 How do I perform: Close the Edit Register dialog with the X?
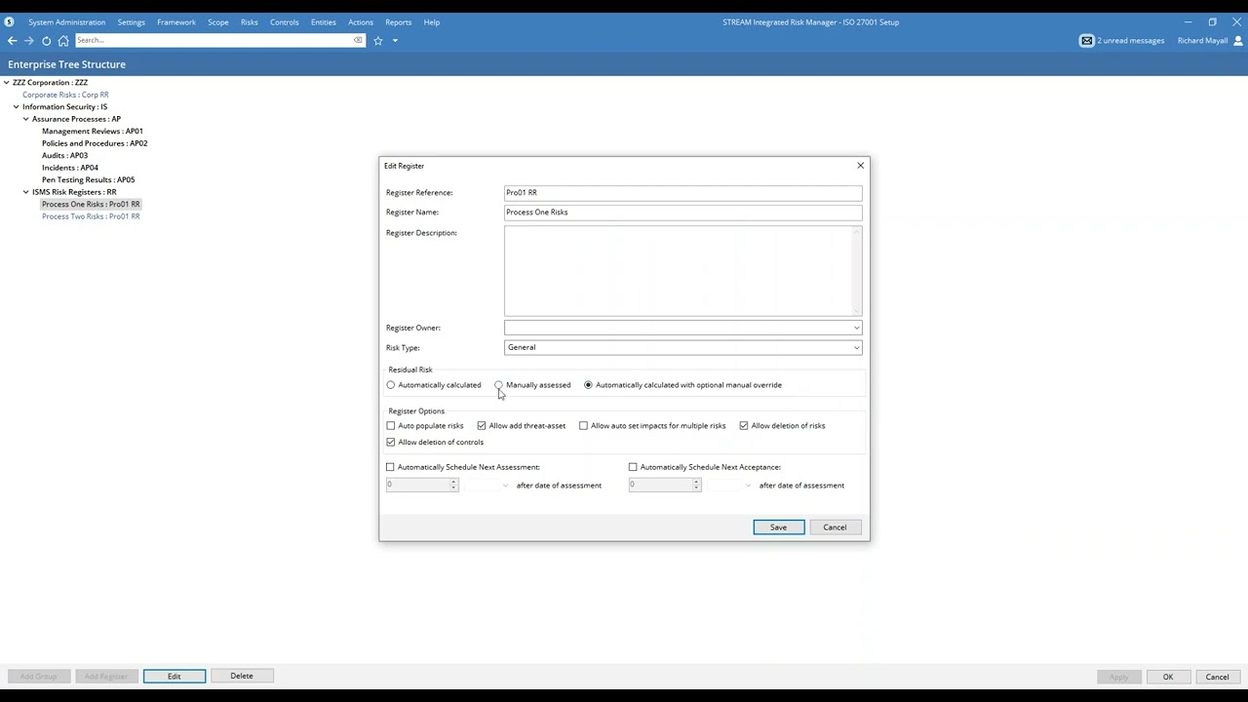point(860,166)
